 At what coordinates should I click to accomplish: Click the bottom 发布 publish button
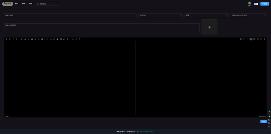tap(264, 122)
